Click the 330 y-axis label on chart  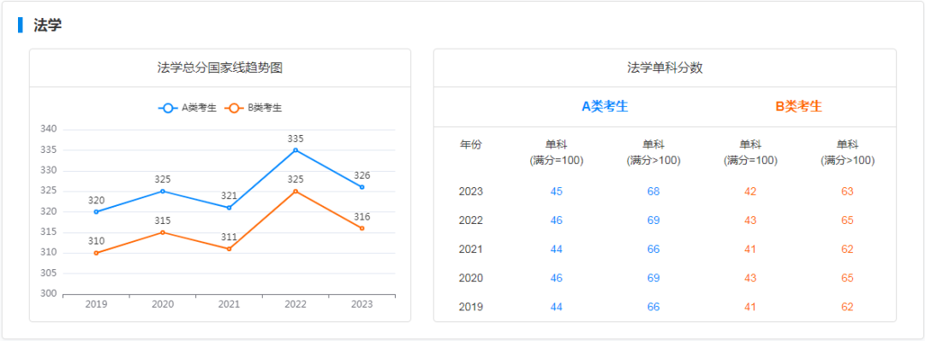(x=48, y=170)
